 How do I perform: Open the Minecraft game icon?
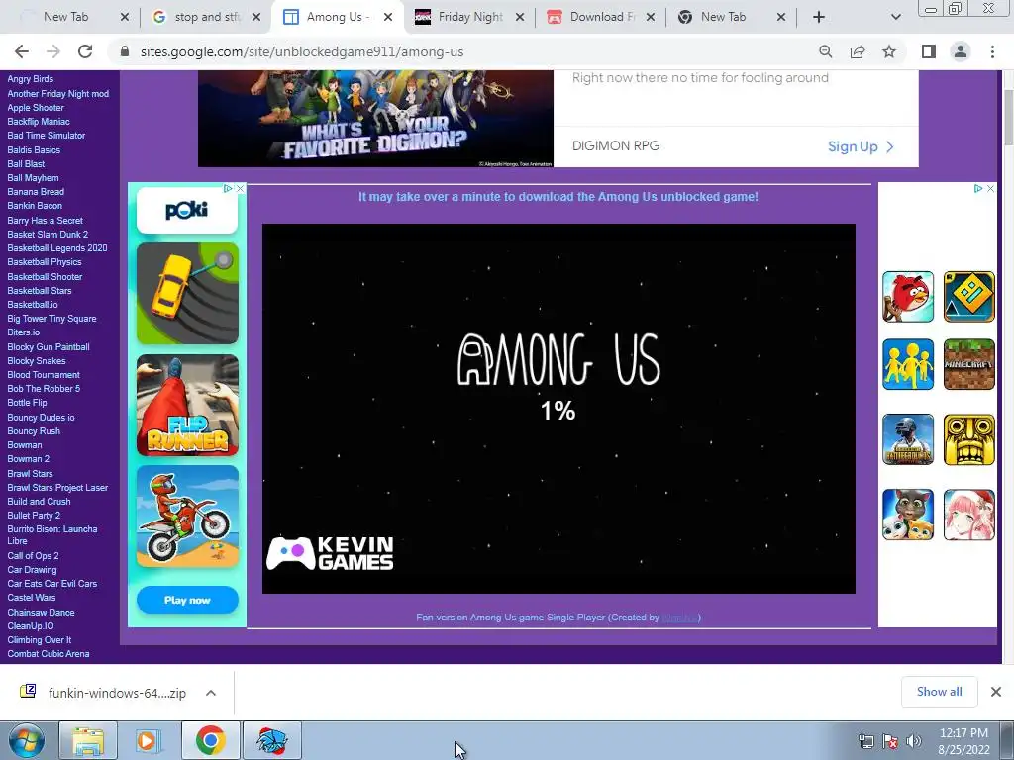(x=968, y=364)
